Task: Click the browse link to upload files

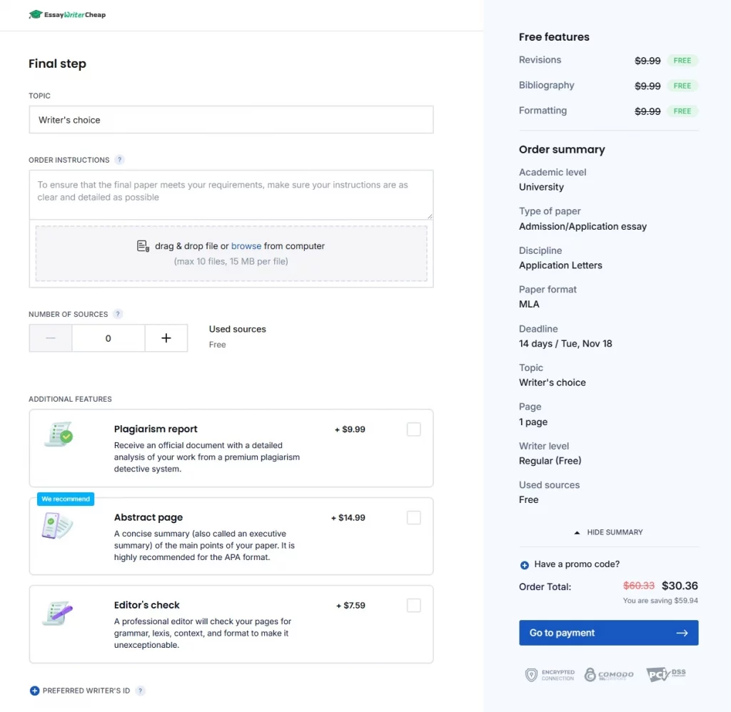Action: [x=246, y=246]
